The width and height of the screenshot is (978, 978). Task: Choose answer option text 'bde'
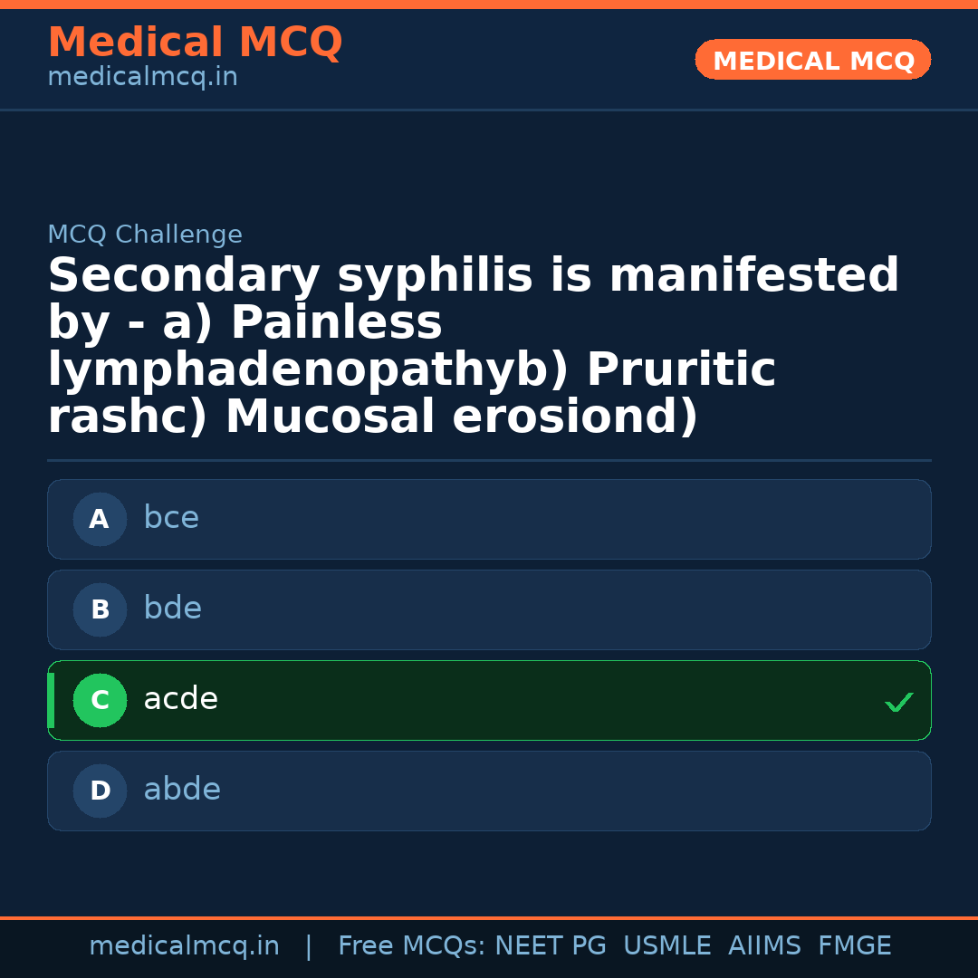(172, 609)
